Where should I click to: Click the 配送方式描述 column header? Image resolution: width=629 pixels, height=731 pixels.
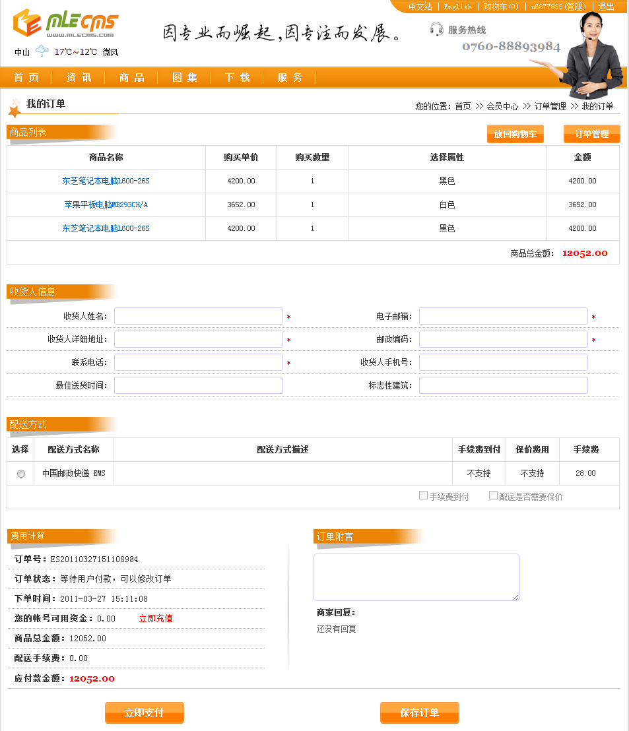coord(283,449)
